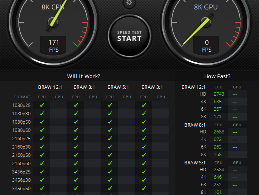The height and width of the screenshot is (195, 259).
Task: Click the 8K GPU gauge FPS readout
Action: pyautogui.click(x=206, y=46)
